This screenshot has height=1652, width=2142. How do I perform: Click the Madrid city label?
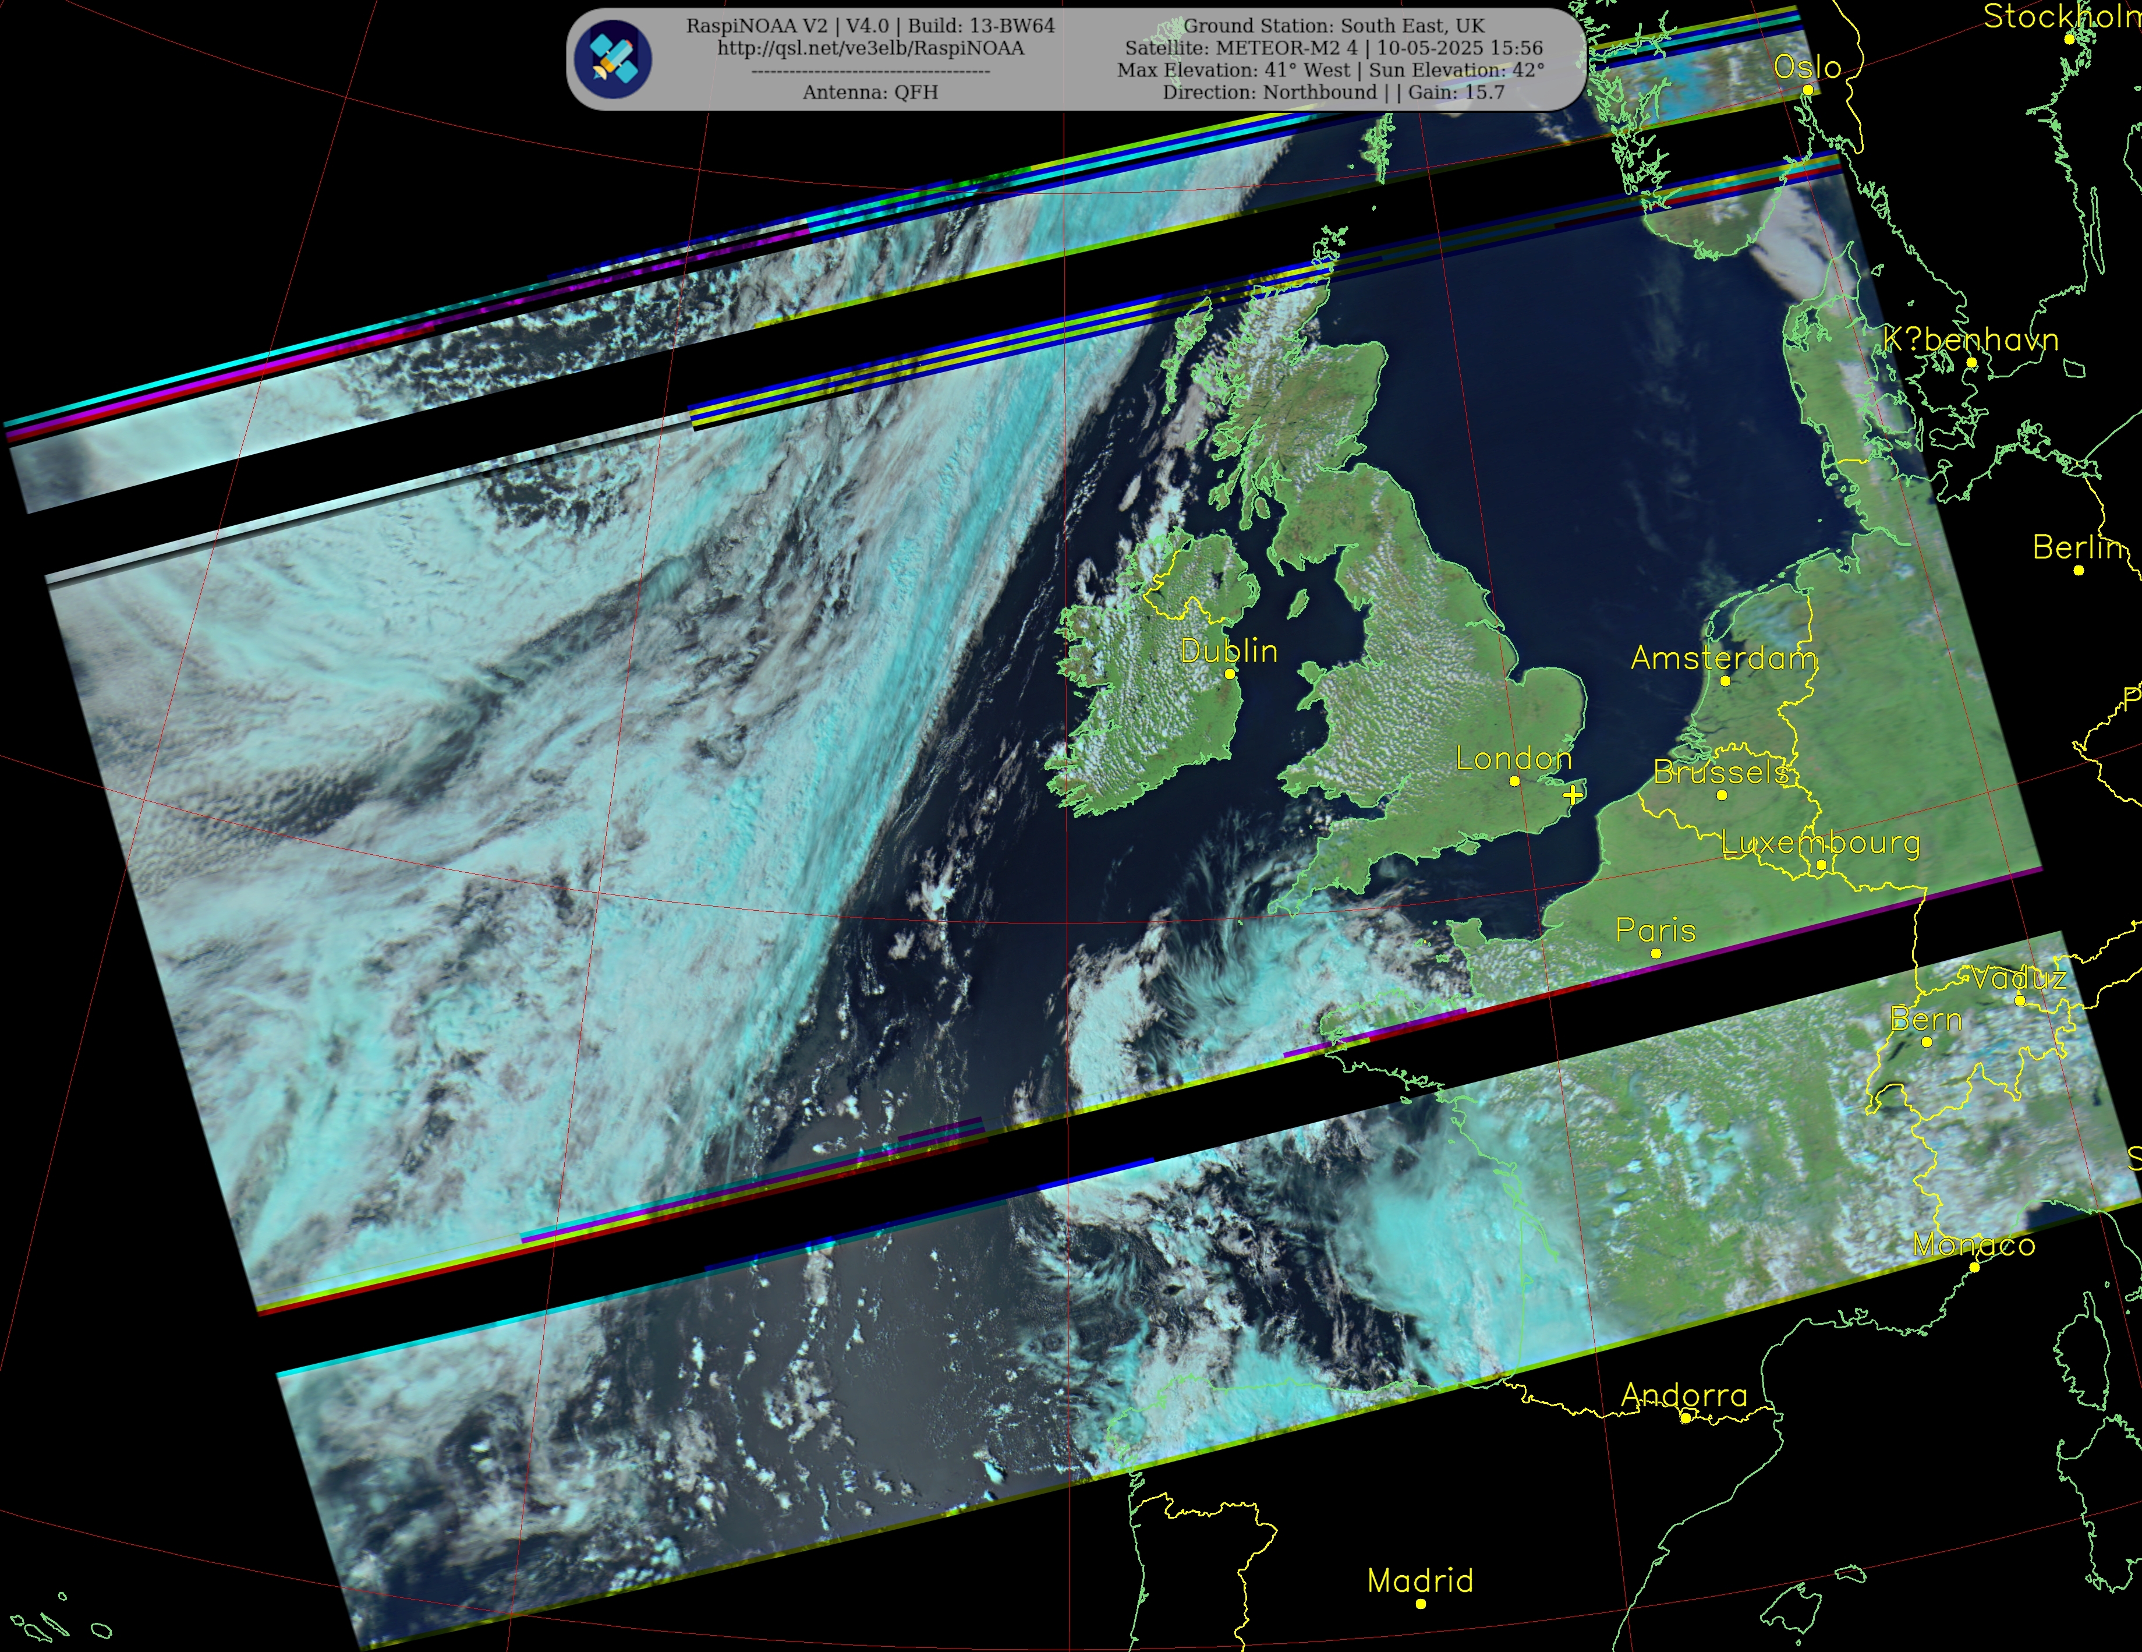(1420, 1580)
